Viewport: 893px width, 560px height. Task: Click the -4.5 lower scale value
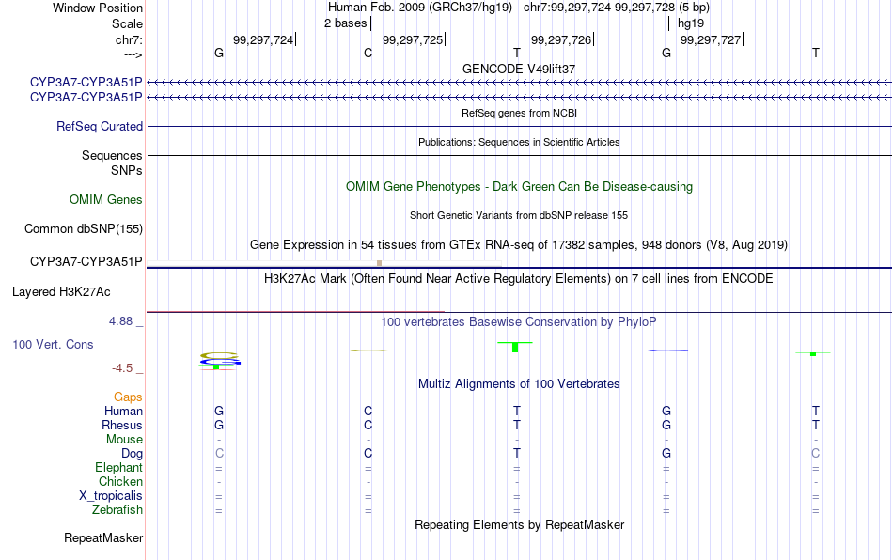122,368
